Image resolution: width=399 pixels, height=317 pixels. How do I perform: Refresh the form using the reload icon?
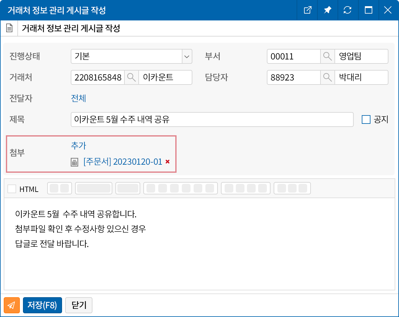pos(347,10)
